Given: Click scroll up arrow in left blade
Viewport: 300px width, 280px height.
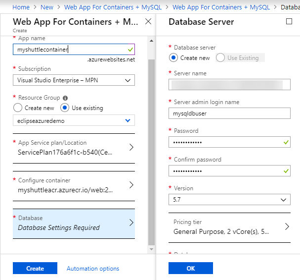Looking at the screenshot, I should click(x=151, y=41).
